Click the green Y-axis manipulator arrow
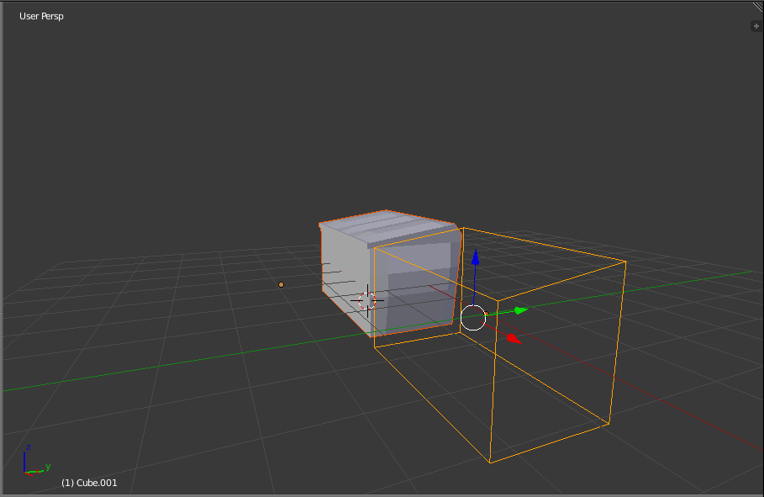The height and width of the screenshot is (497, 764). [521, 310]
